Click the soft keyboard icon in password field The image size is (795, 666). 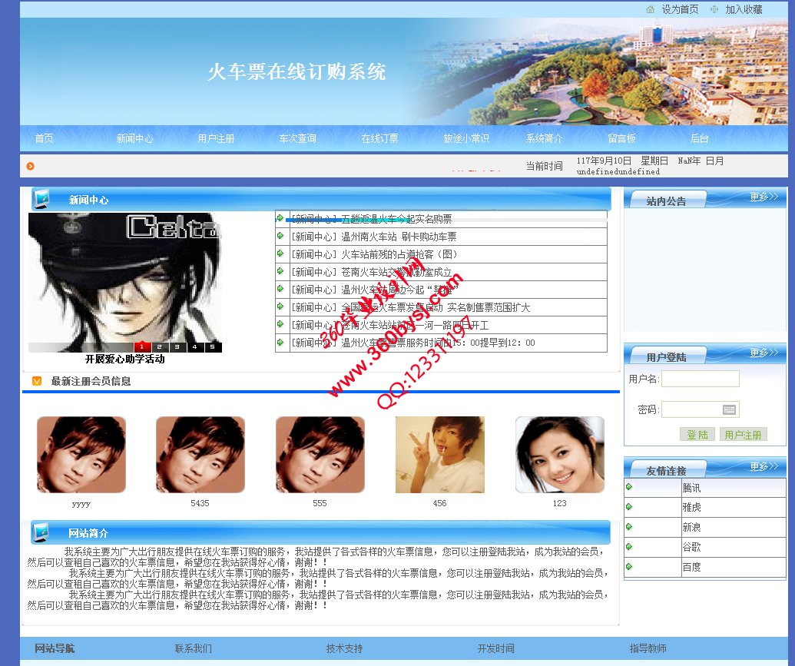click(x=729, y=409)
